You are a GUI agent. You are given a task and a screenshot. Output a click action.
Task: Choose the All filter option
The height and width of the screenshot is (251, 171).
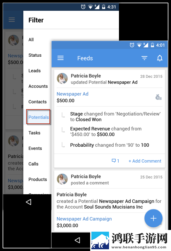31,40
